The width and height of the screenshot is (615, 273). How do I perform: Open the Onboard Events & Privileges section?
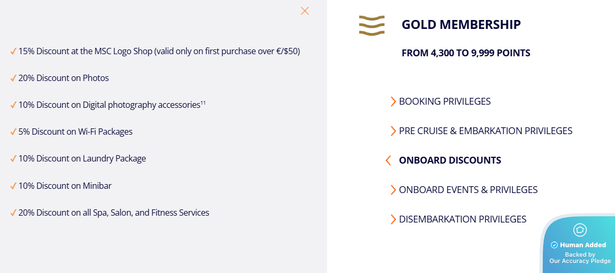pyautogui.click(x=468, y=190)
